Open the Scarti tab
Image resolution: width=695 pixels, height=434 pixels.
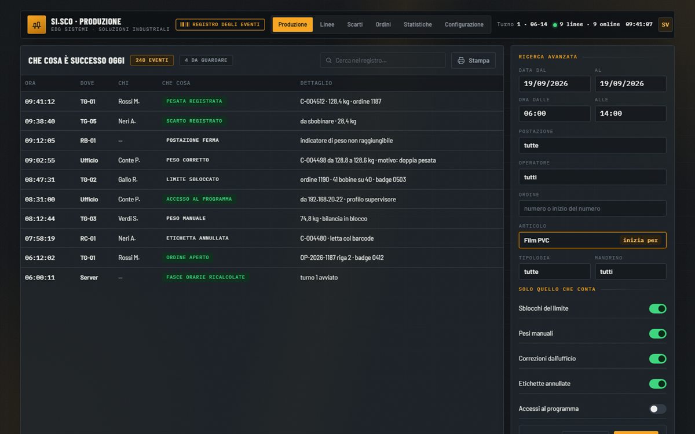[x=355, y=25]
